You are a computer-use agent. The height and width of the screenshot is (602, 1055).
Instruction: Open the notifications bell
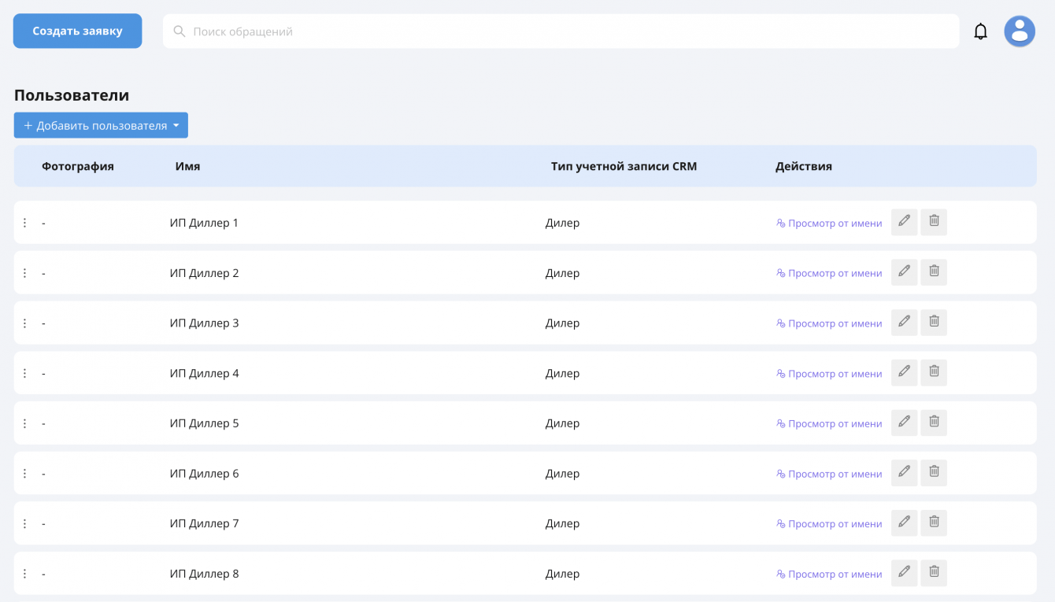click(x=980, y=31)
